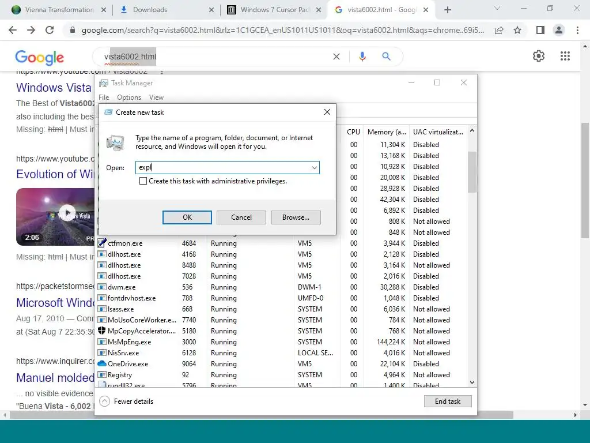The height and width of the screenshot is (443, 590).
Task: Select the ctfmon.exe process icon
Action: pos(102,243)
